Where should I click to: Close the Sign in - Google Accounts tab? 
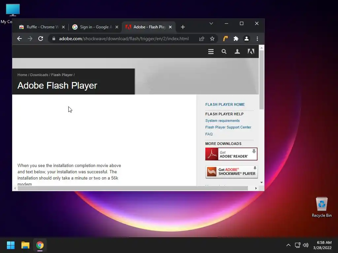[x=117, y=27]
